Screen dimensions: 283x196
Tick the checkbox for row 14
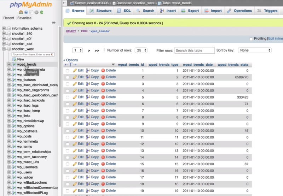(x=68, y=157)
